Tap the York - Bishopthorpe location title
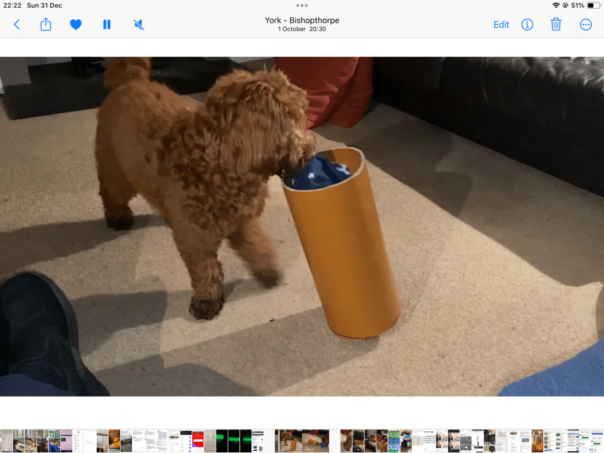The height and width of the screenshot is (453, 604). click(x=302, y=20)
